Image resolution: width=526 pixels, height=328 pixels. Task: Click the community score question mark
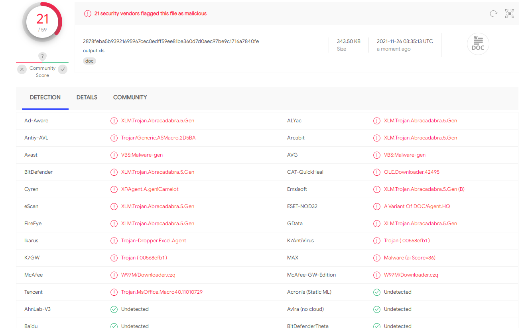pos(42,56)
